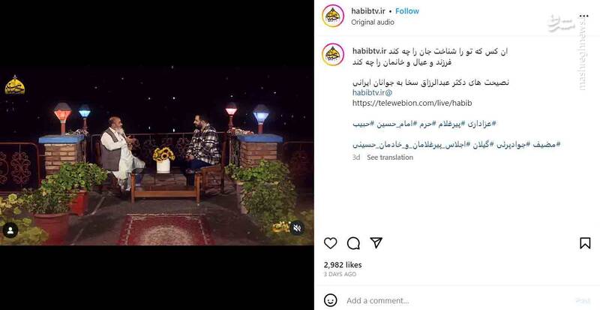
Task: Open more options three-dot menu
Action: pyautogui.click(x=583, y=16)
